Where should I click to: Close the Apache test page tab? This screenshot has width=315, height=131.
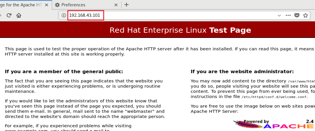click(46, 5)
